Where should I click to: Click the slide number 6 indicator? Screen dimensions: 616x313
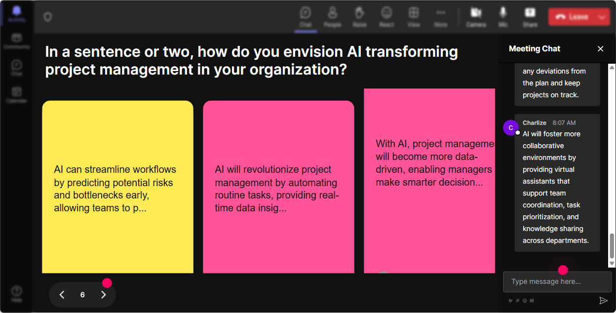(82, 295)
